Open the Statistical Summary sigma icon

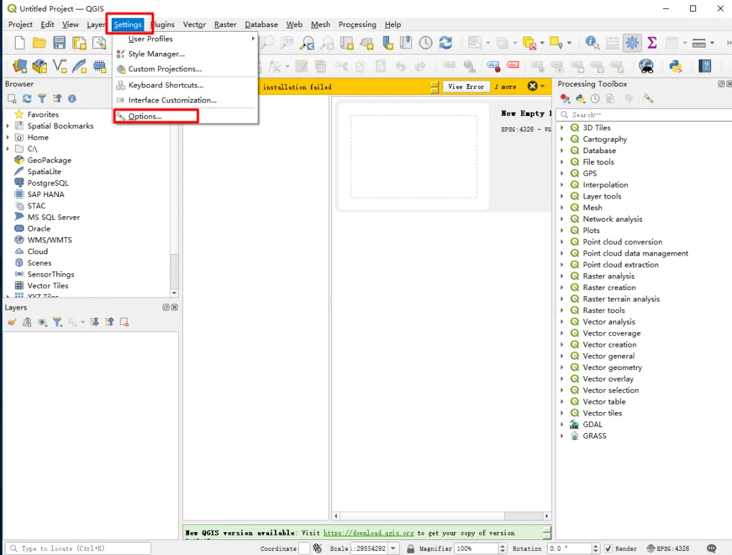[x=652, y=43]
